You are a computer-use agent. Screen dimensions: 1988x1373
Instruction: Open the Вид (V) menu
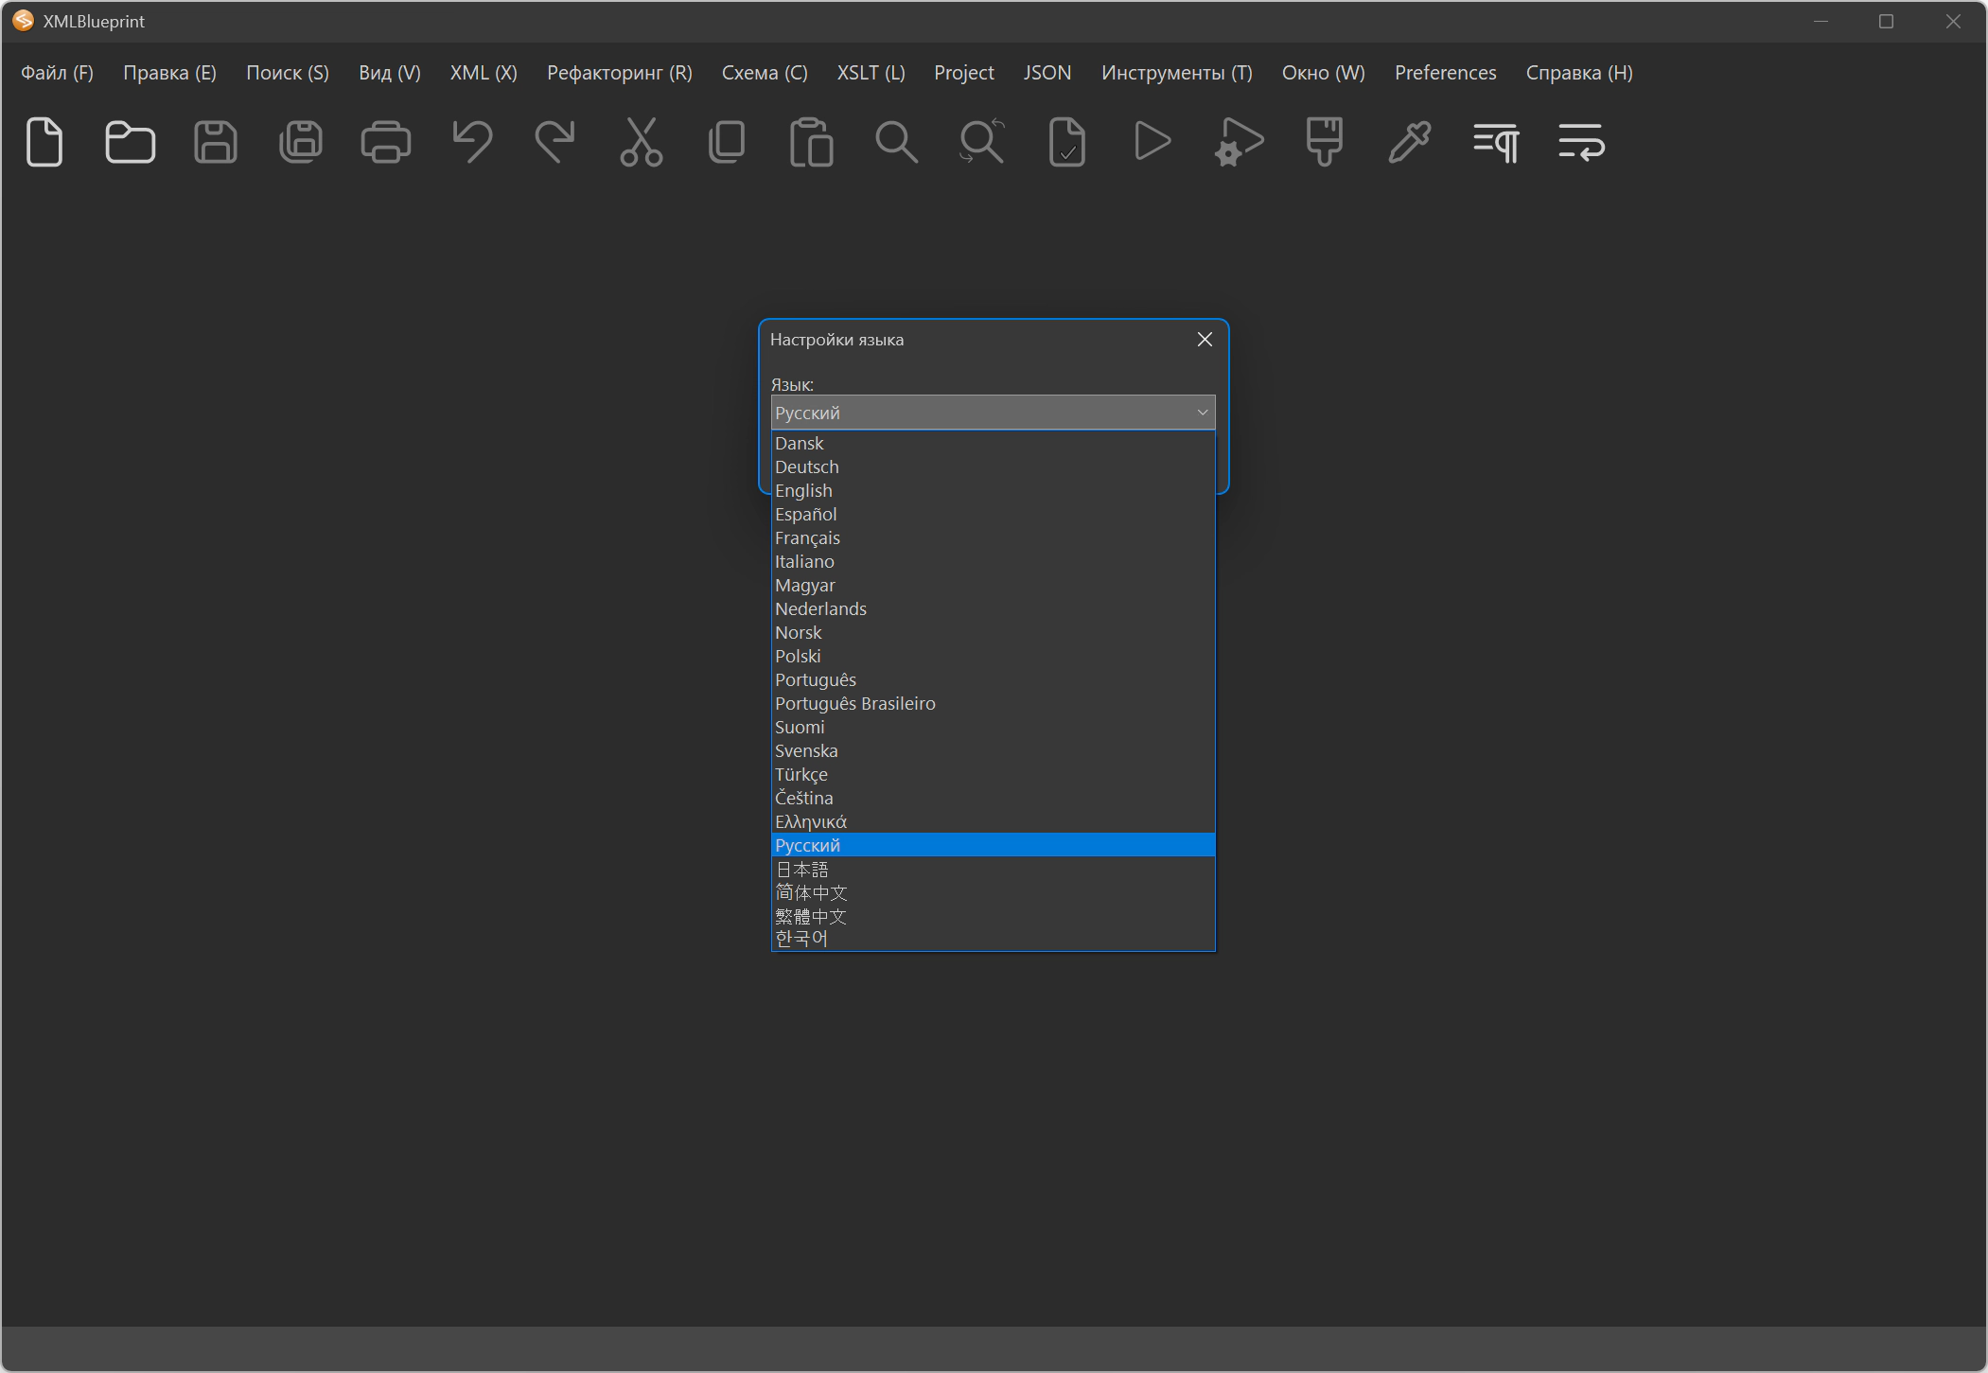(x=390, y=73)
